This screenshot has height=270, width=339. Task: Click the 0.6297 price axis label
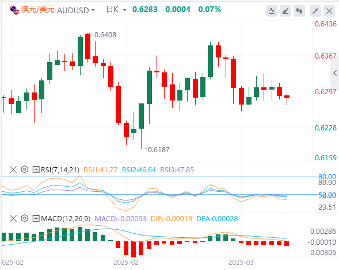(x=326, y=92)
